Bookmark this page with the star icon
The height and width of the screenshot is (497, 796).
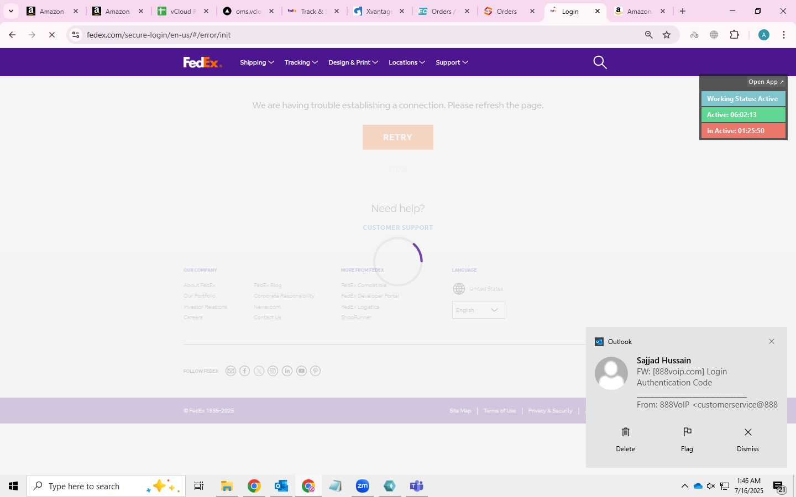tap(667, 35)
